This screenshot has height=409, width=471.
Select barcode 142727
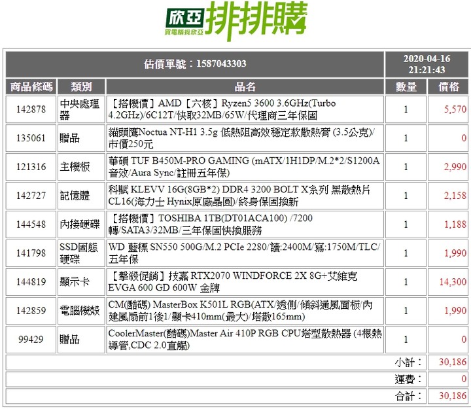[31, 196]
